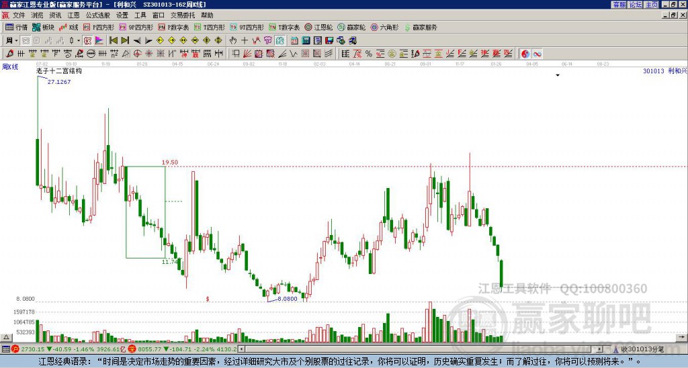
Task: Click the 板块 sector toolbar button
Action: pyautogui.click(x=44, y=27)
